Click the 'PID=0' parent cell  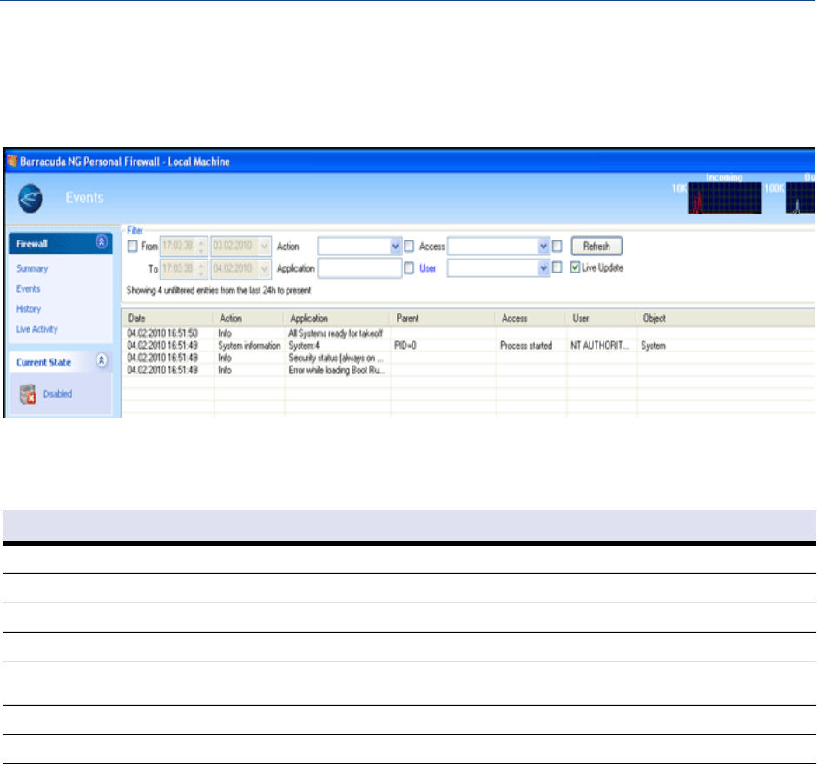(405, 346)
